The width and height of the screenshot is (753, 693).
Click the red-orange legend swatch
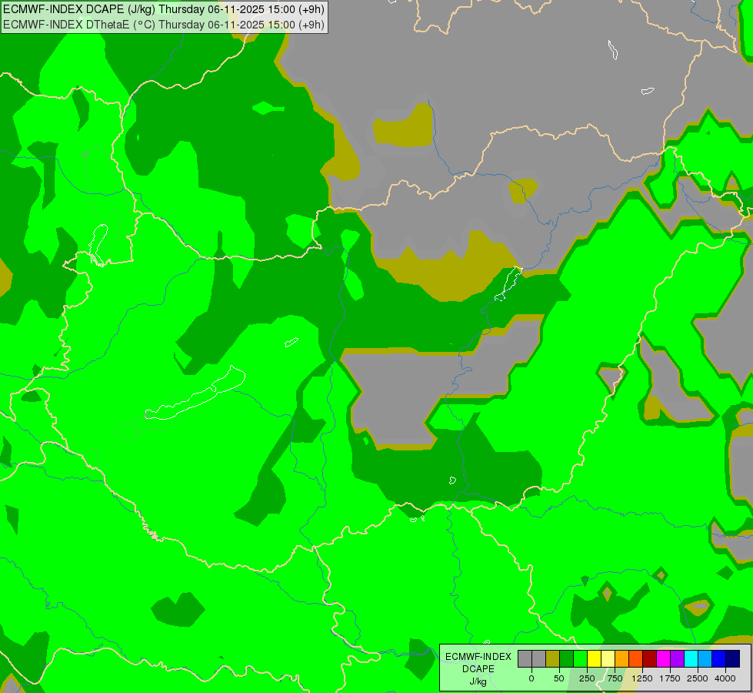[x=636, y=659]
